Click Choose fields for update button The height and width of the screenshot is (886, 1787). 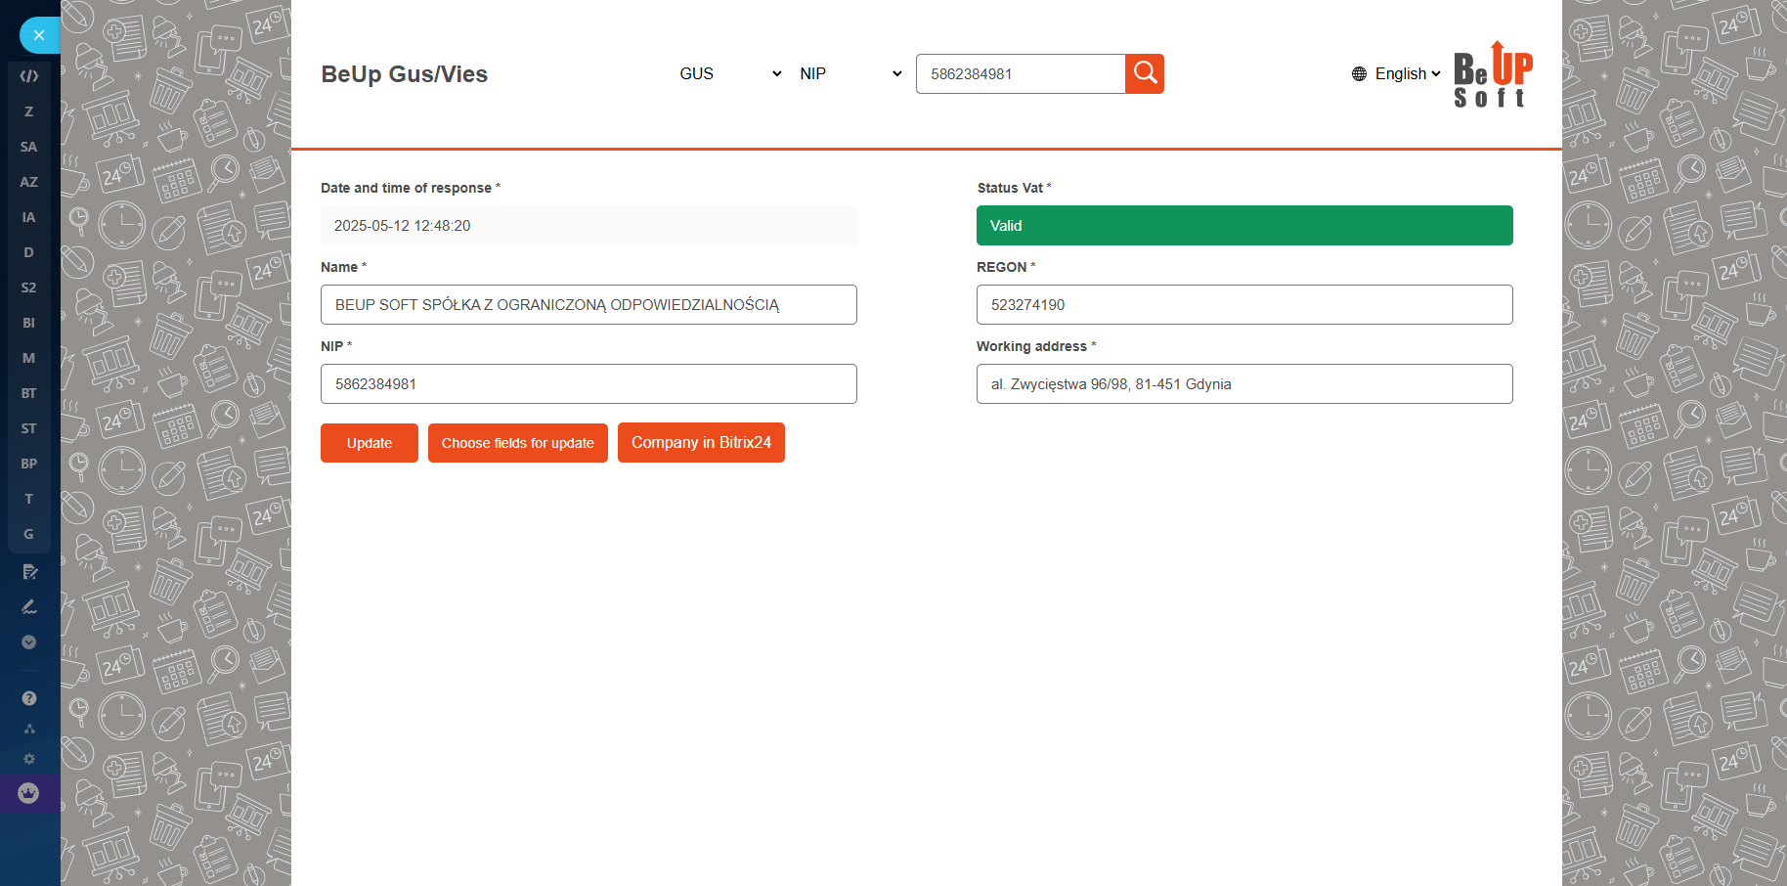pyautogui.click(x=517, y=443)
